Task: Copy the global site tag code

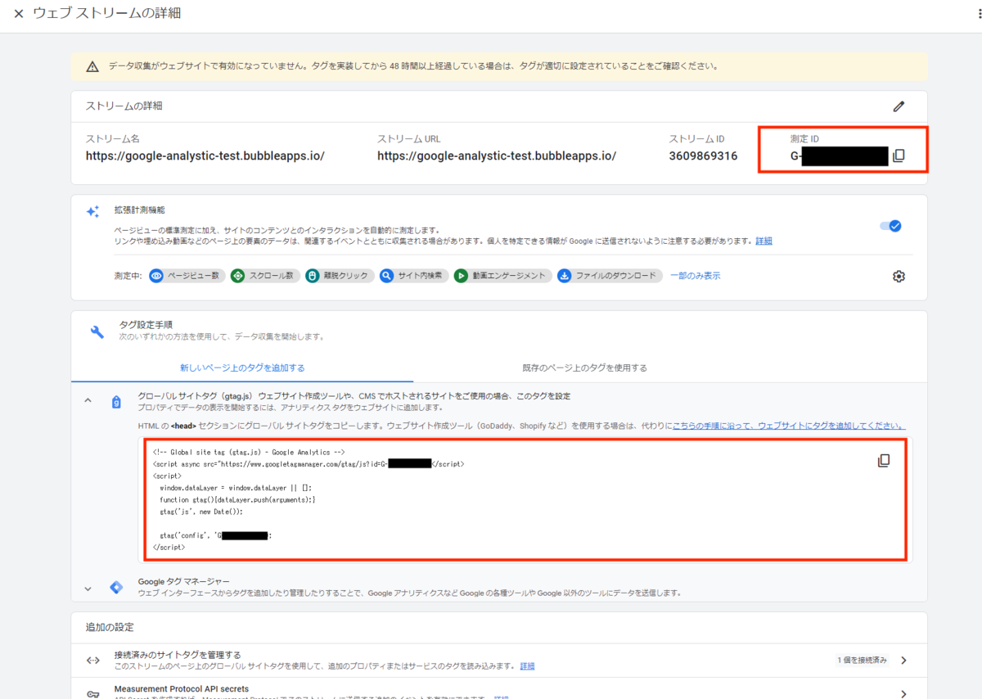Action: [x=884, y=461]
